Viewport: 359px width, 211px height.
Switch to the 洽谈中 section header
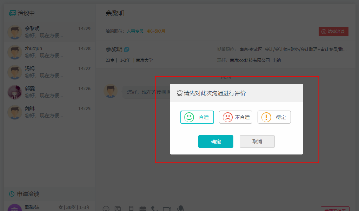pyautogui.click(x=27, y=13)
